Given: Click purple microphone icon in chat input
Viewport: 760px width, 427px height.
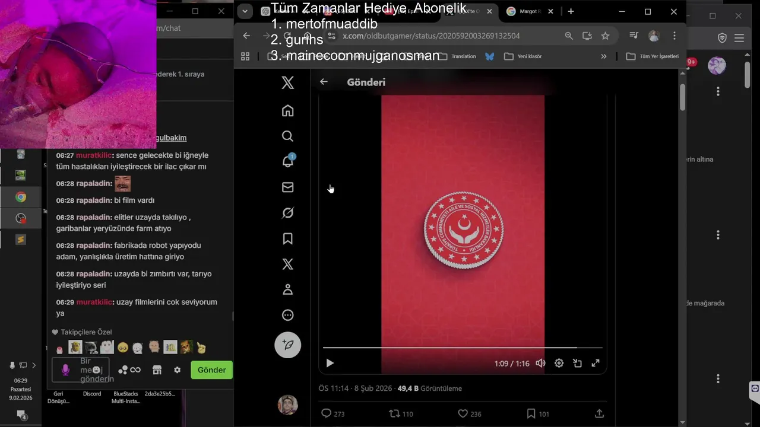Looking at the screenshot, I should point(65,369).
